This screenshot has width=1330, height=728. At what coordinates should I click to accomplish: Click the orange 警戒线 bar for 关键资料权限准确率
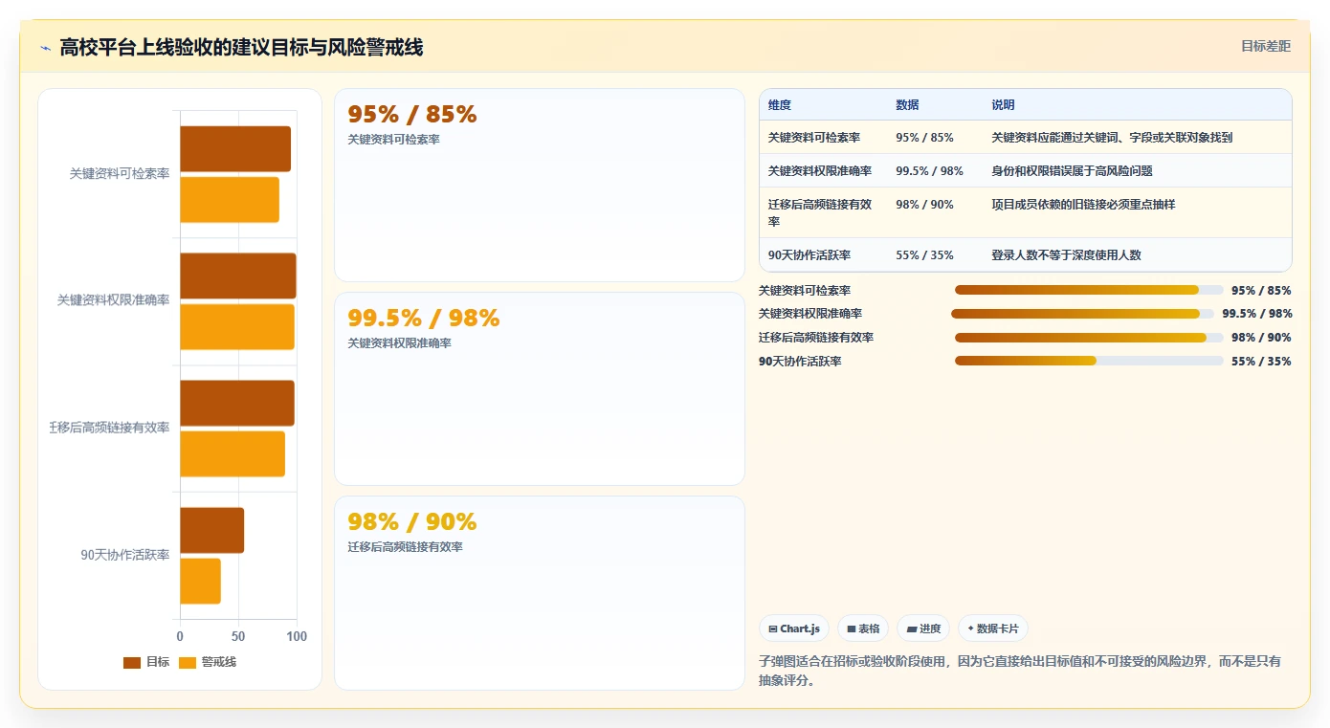(x=237, y=327)
